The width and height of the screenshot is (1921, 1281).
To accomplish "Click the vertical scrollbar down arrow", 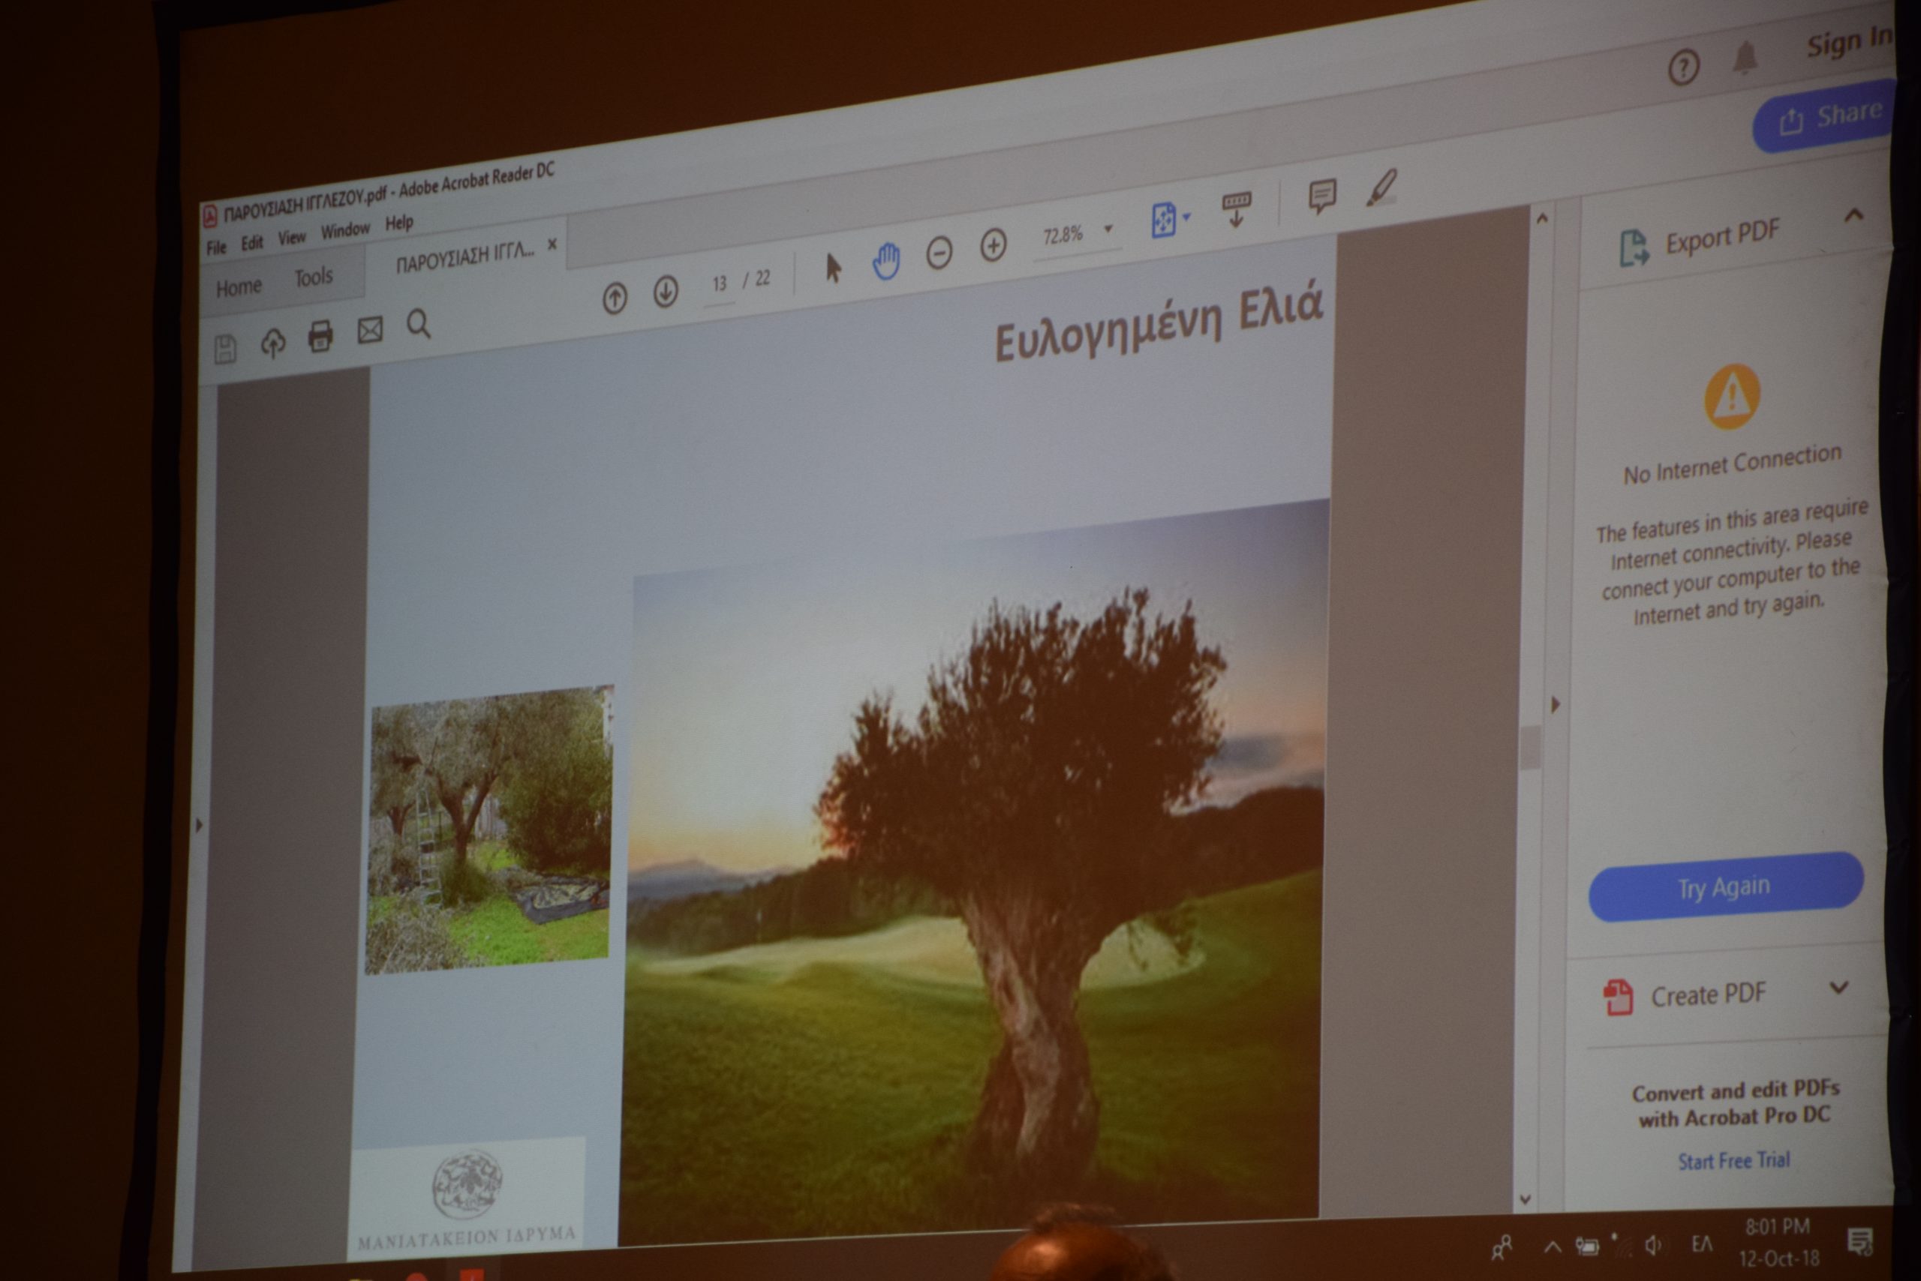I will pos(1526,1199).
